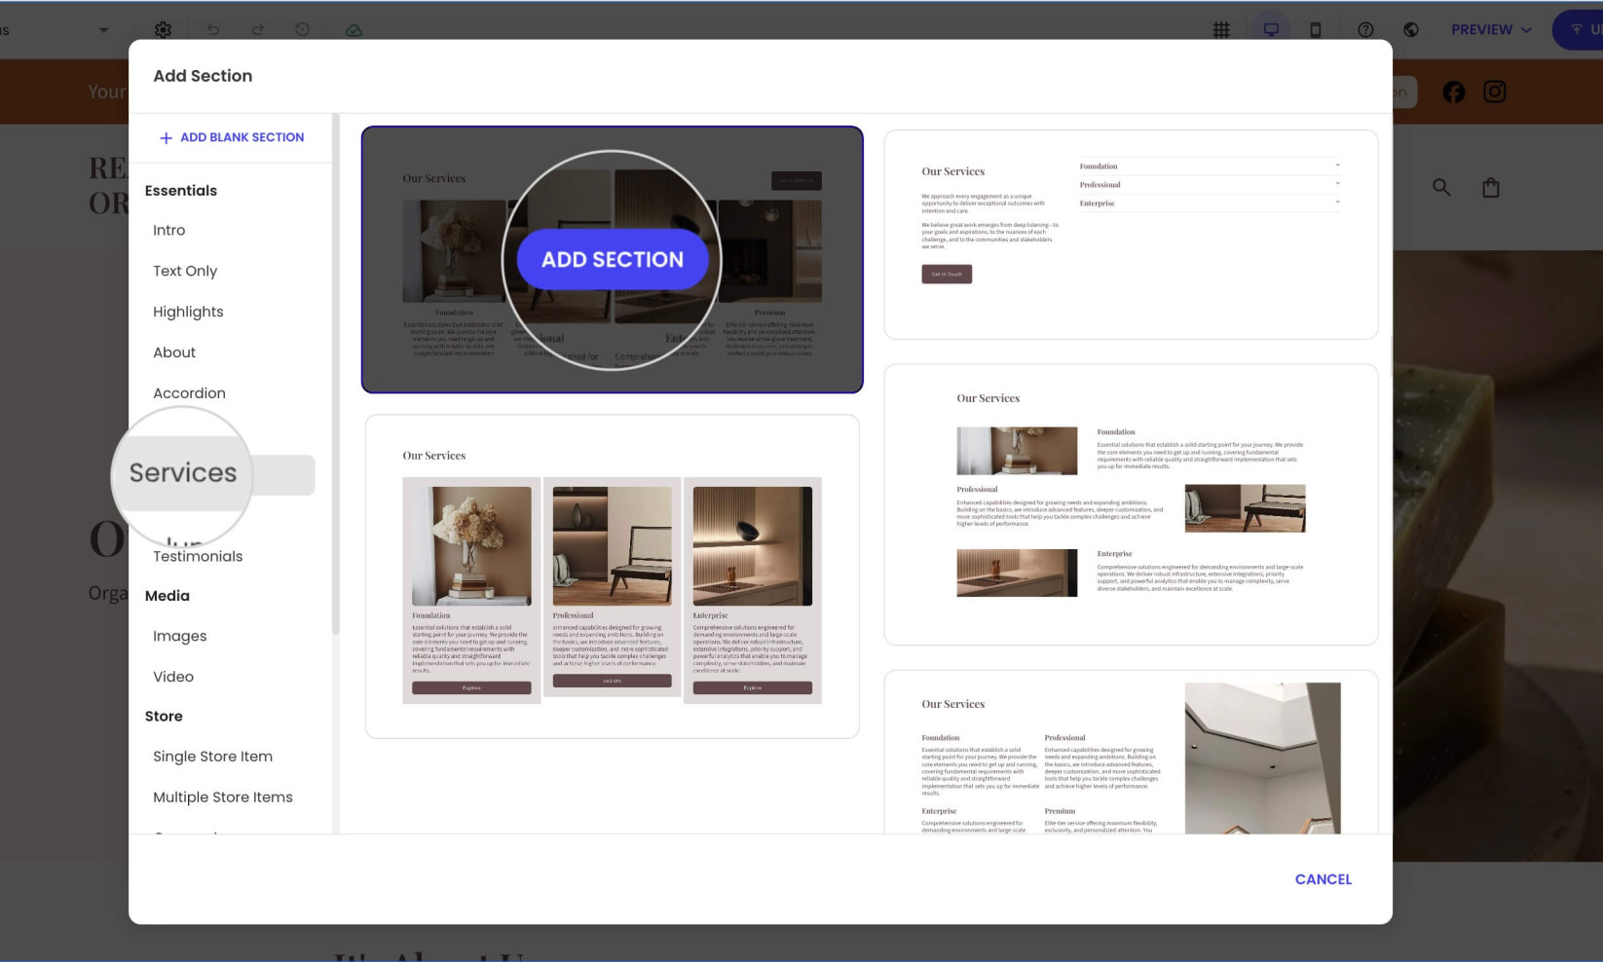Select the Testimonials category
Image resolution: width=1603 pixels, height=962 pixels.
click(198, 556)
